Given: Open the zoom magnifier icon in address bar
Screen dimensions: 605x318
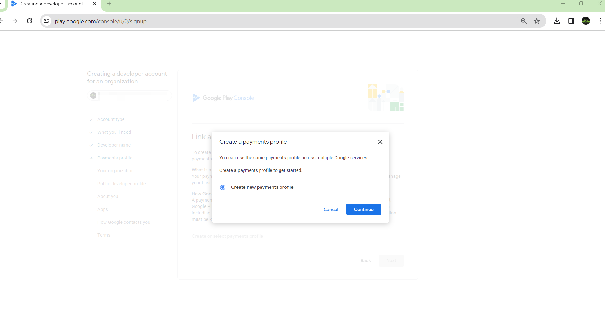Looking at the screenshot, I should [x=524, y=21].
